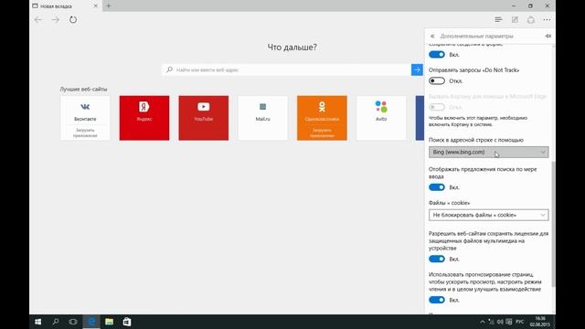
Task: Click the search field on new tab page
Action: pyautogui.click(x=286, y=69)
